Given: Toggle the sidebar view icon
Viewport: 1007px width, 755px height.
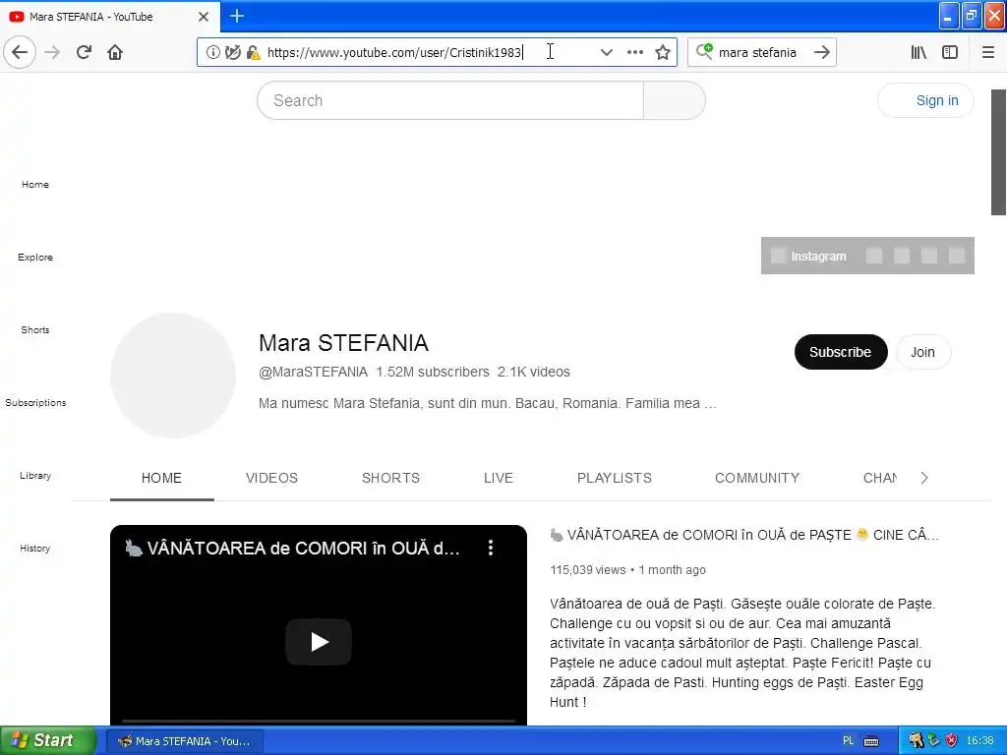Looking at the screenshot, I should (x=950, y=52).
